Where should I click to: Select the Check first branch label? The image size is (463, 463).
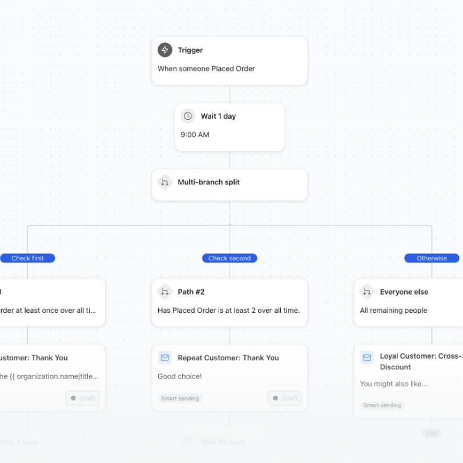coord(27,258)
